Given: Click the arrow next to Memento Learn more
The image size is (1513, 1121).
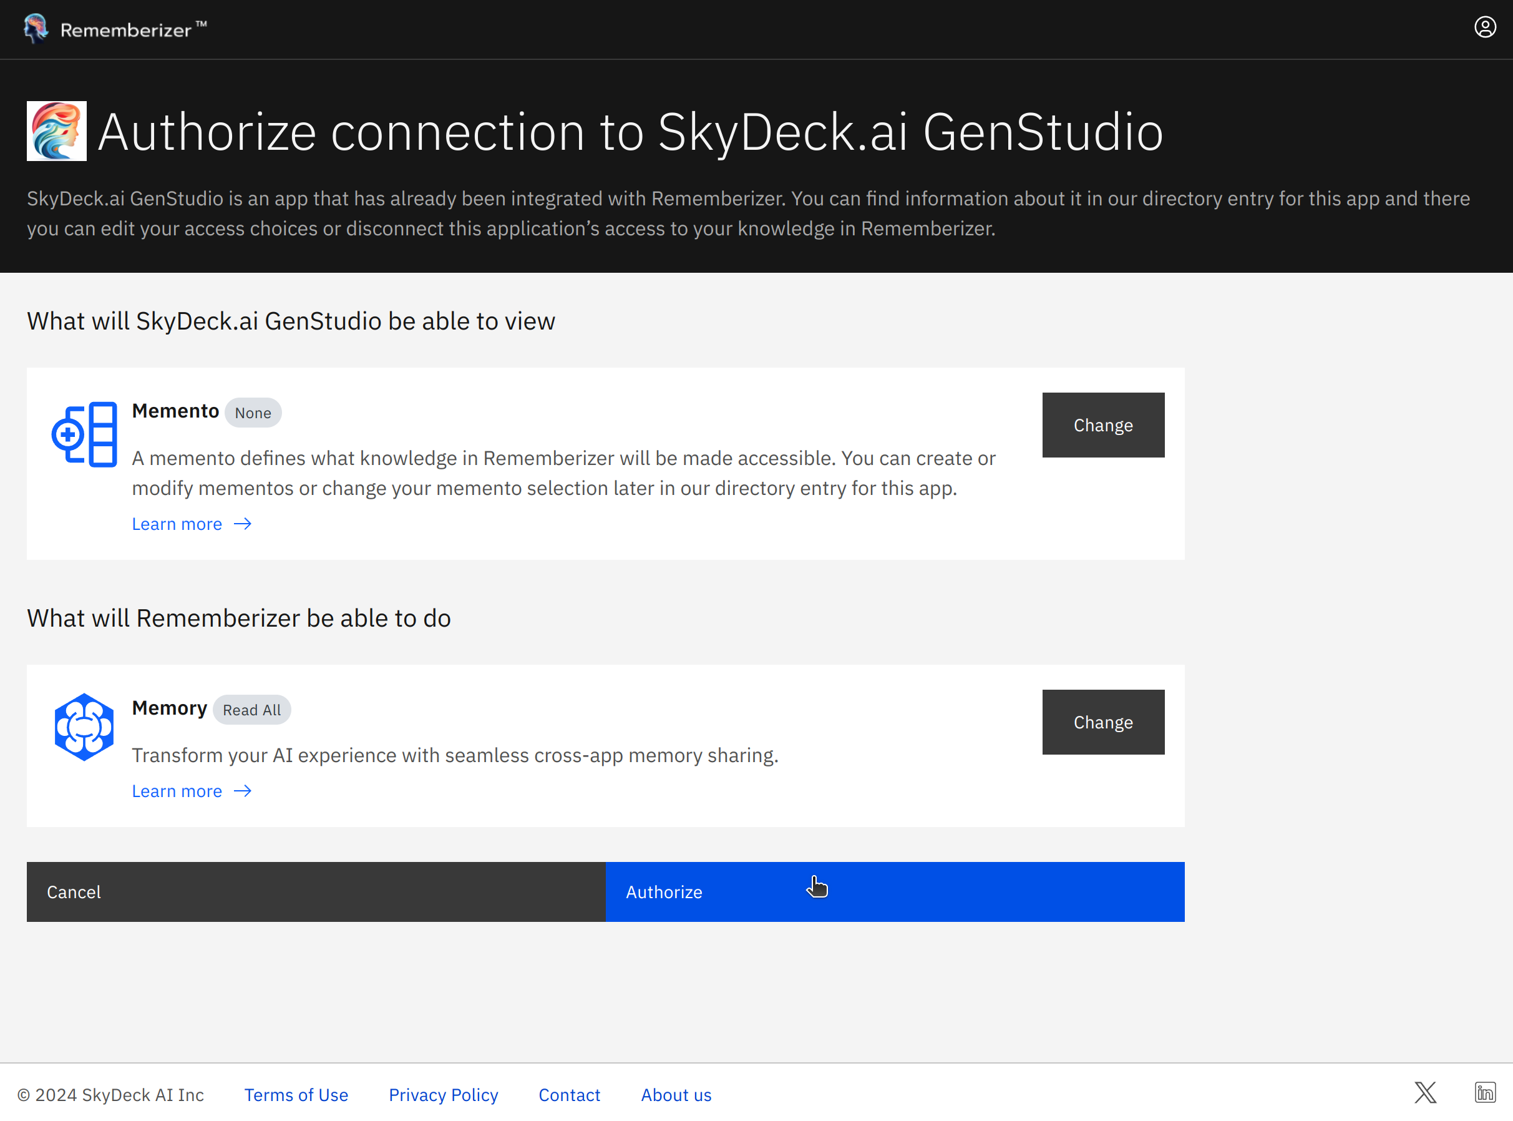Looking at the screenshot, I should point(243,524).
